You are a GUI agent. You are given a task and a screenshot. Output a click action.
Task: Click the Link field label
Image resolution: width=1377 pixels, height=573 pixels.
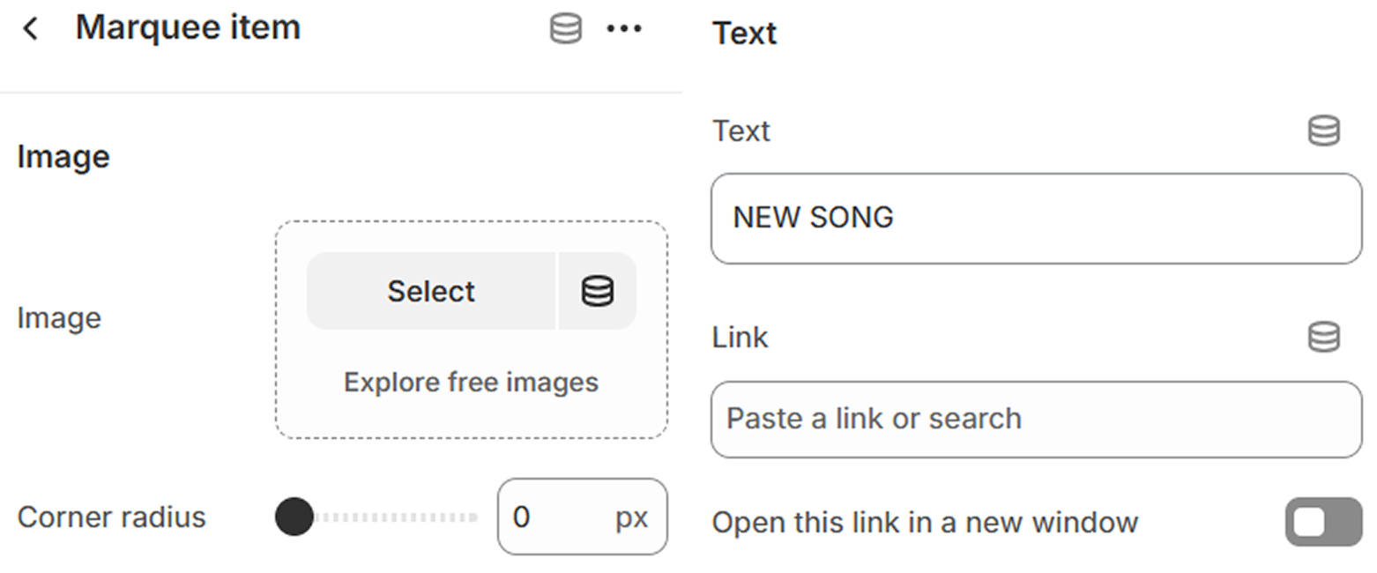coord(740,337)
